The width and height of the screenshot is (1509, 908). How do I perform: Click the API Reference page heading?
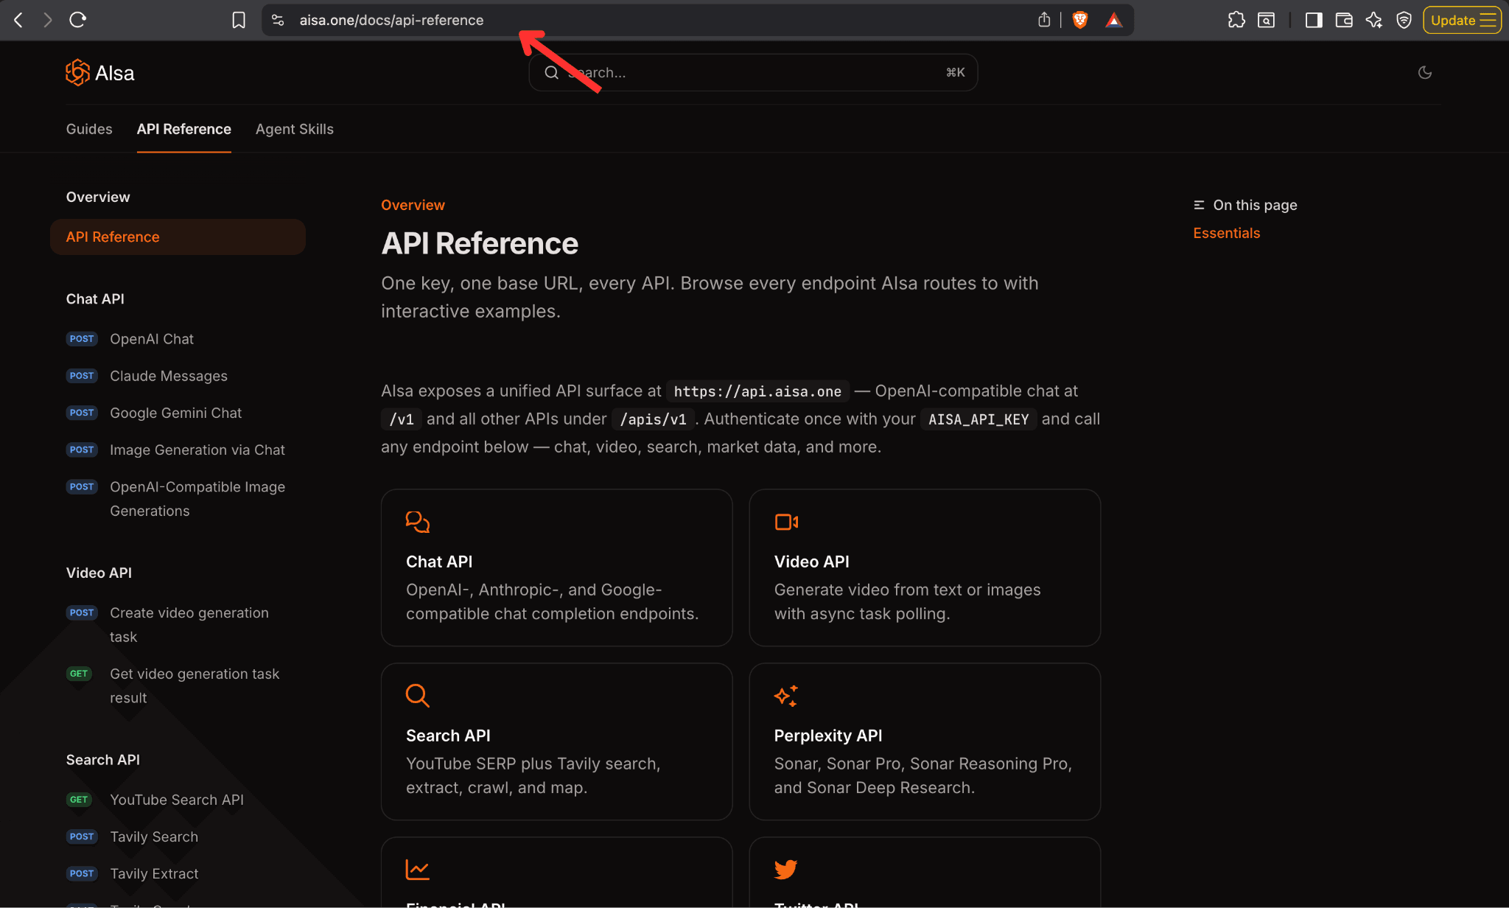(x=480, y=243)
